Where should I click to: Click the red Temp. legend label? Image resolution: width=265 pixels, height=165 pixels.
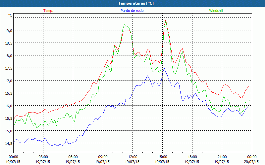click(x=48, y=11)
